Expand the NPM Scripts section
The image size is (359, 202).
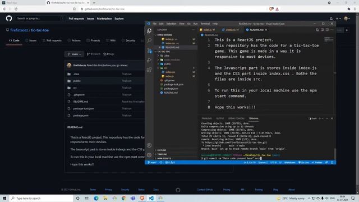164,158
